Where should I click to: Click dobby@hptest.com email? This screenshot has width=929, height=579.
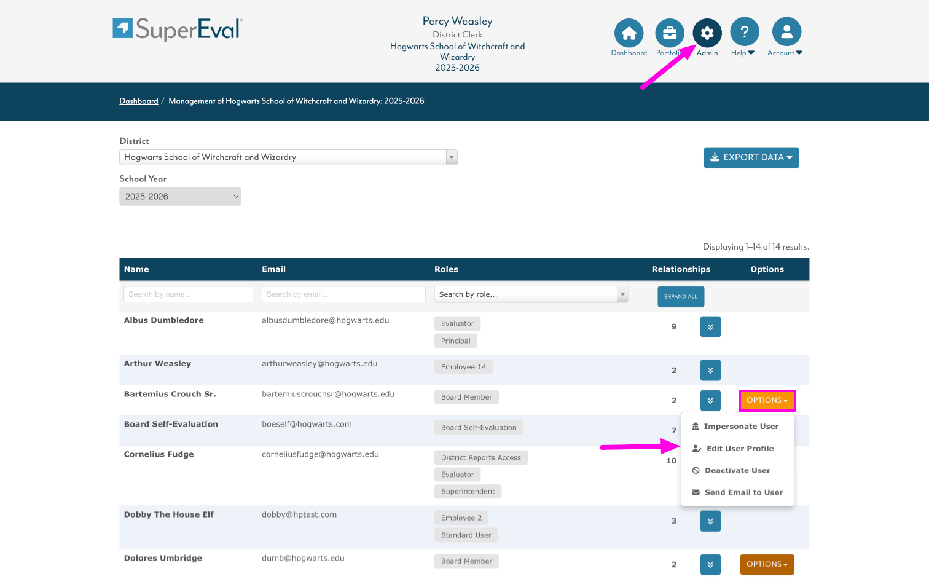(299, 514)
